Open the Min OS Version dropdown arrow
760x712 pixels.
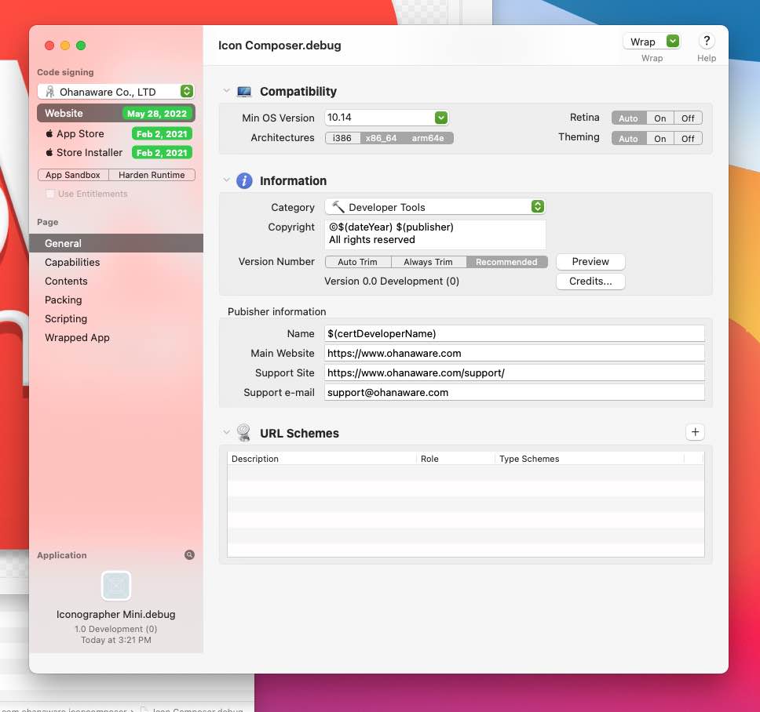pos(440,118)
